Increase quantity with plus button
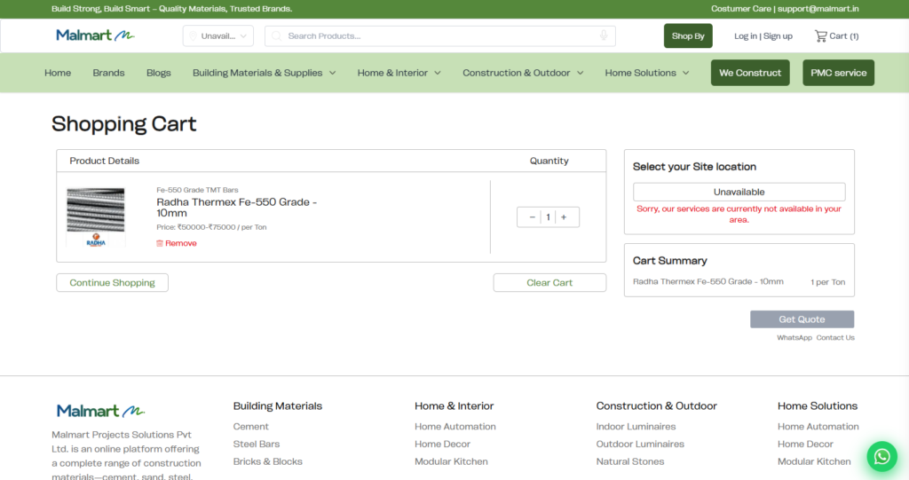The image size is (909, 480). tap(564, 217)
